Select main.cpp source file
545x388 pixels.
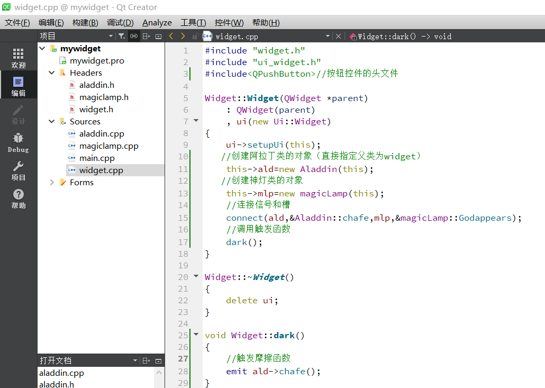(x=97, y=158)
